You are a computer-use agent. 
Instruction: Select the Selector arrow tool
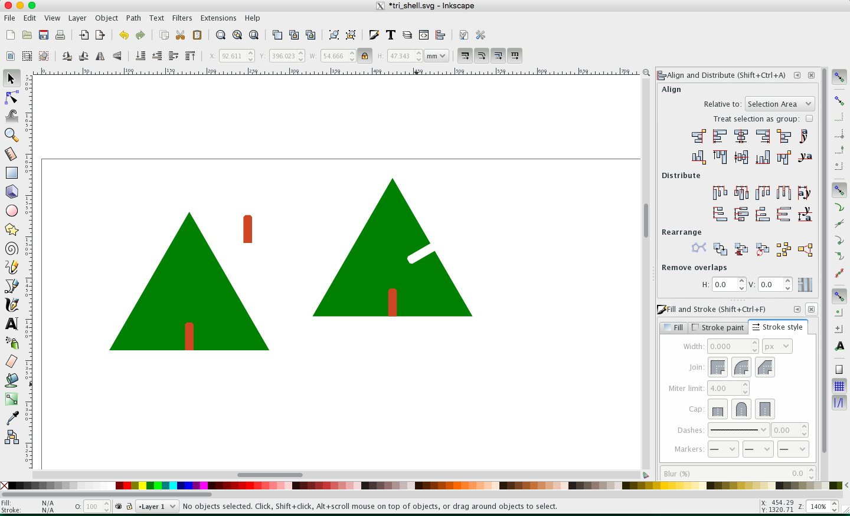coord(11,78)
